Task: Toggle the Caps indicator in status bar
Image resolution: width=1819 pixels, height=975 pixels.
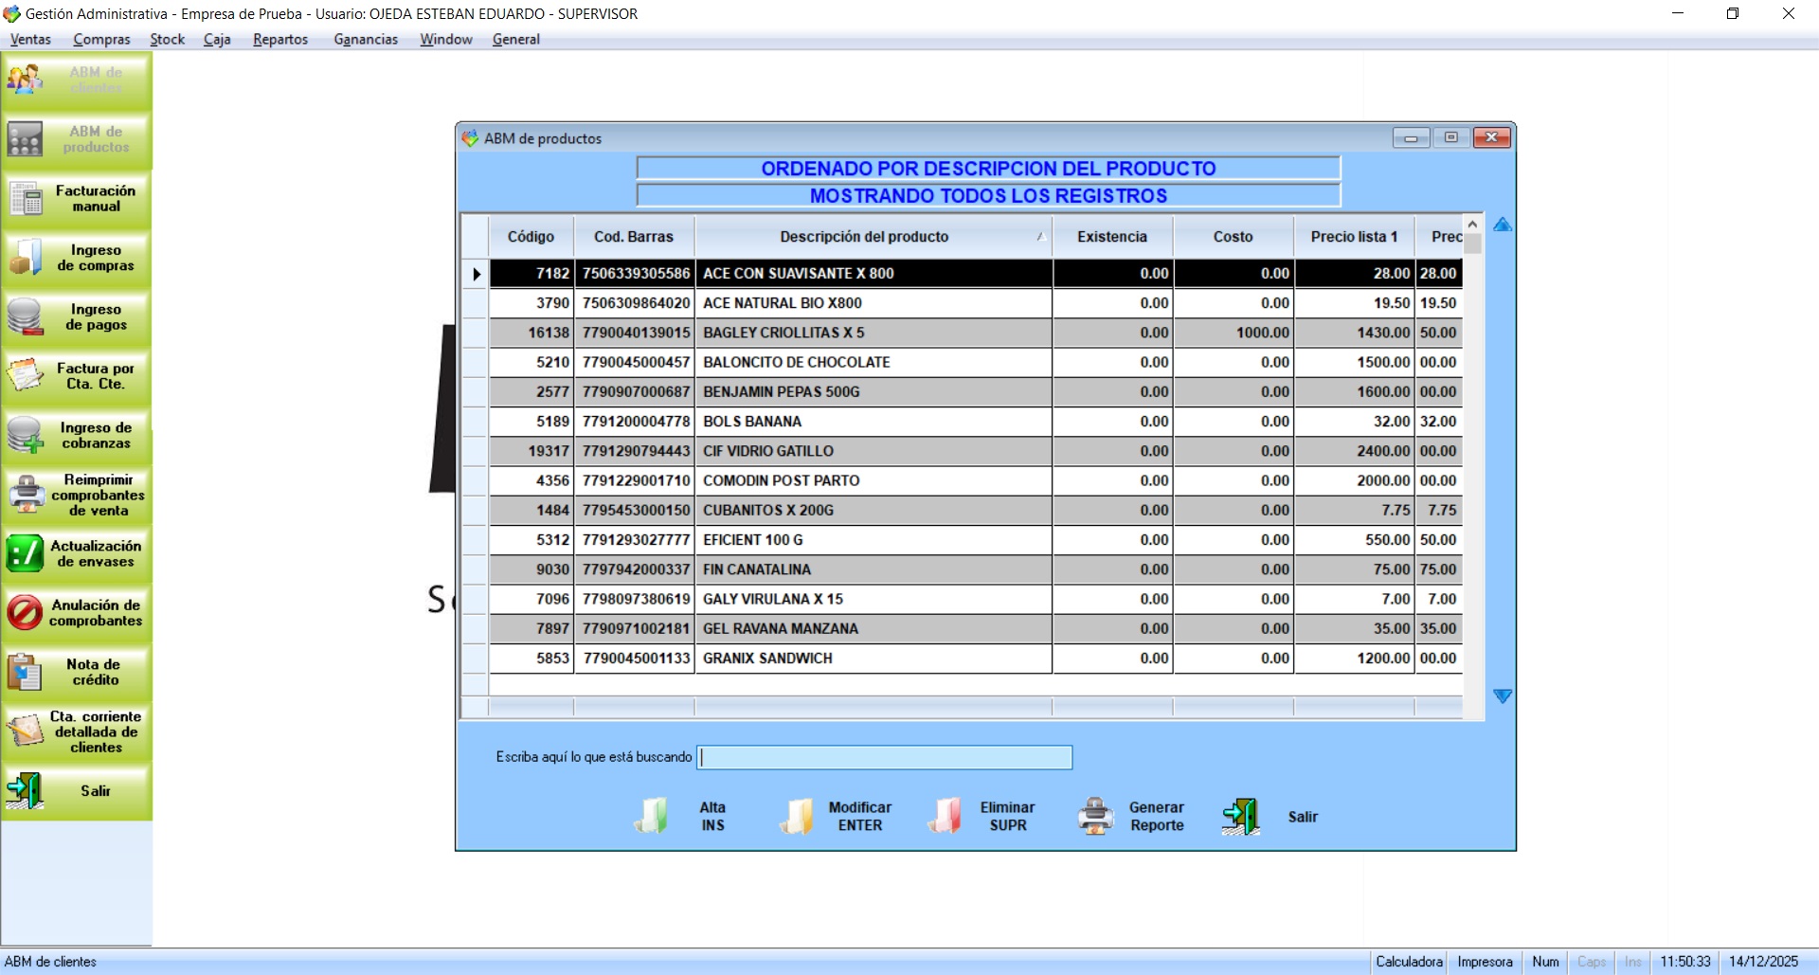Action: point(1593,961)
